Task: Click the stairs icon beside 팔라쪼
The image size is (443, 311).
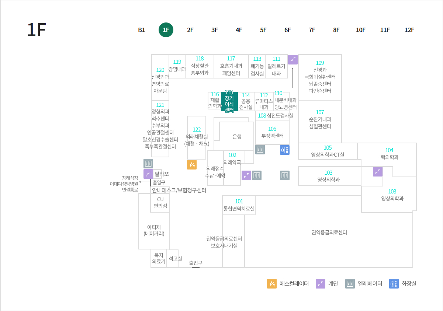Action: click(x=148, y=174)
